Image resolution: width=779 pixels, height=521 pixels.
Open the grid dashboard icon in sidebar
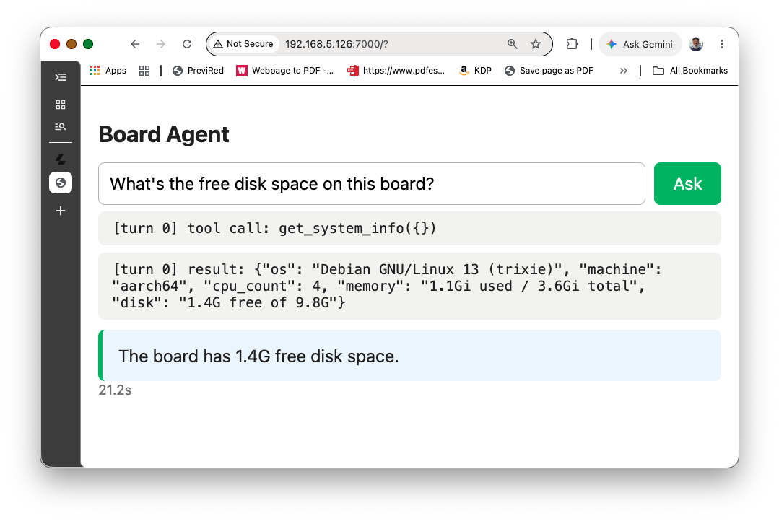pyautogui.click(x=61, y=105)
